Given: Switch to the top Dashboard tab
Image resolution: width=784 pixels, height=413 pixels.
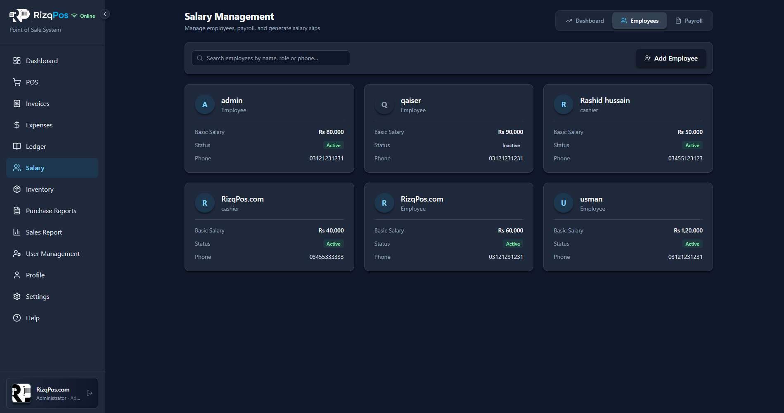Looking at the screenshot, I should (585, 21).
